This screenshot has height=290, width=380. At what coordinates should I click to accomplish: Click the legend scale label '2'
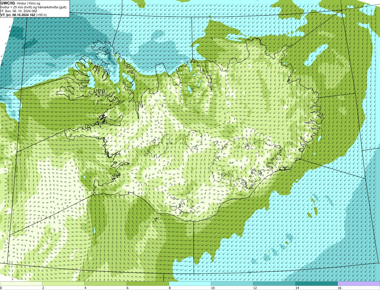click(x=43, y=288)
